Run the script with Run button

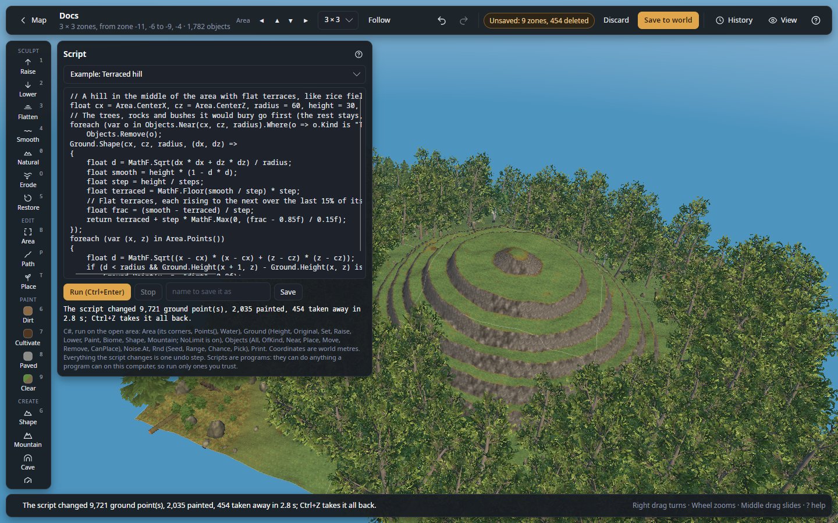click(x=97, y=292)
